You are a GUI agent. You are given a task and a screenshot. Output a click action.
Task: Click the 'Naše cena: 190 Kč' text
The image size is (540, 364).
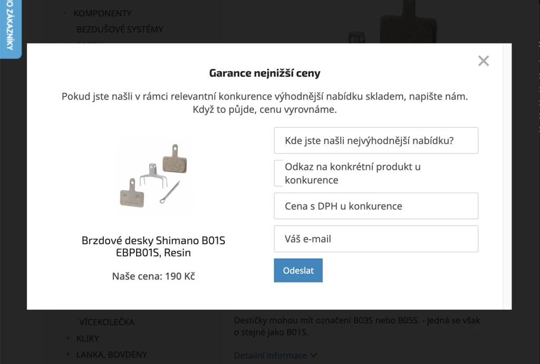click(153, 276)
